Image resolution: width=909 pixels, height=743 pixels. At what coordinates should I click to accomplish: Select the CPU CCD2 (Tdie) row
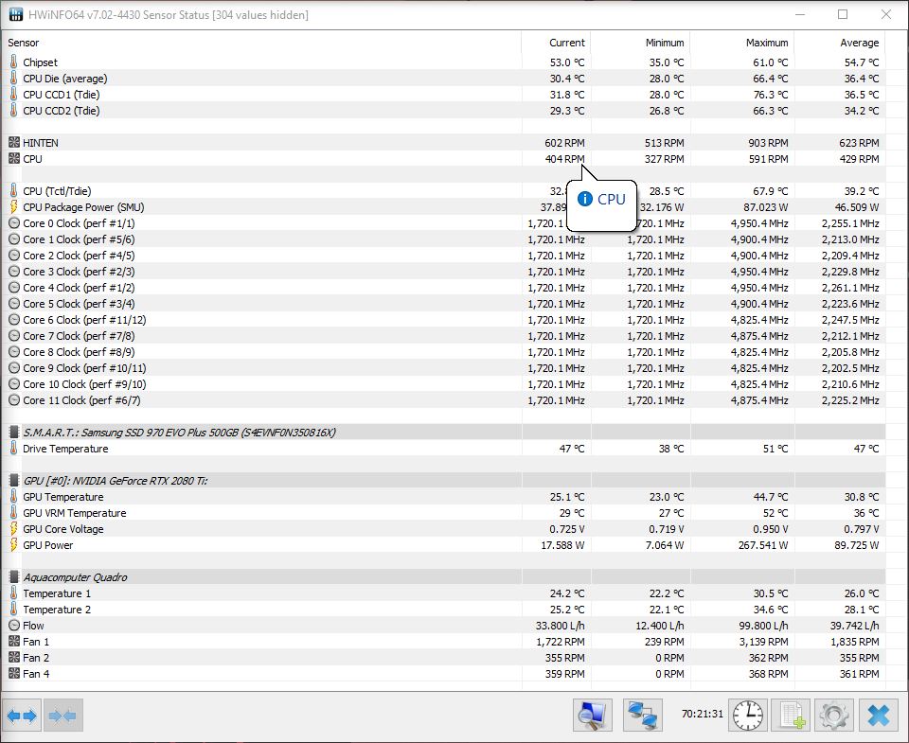tap(443, 110)
